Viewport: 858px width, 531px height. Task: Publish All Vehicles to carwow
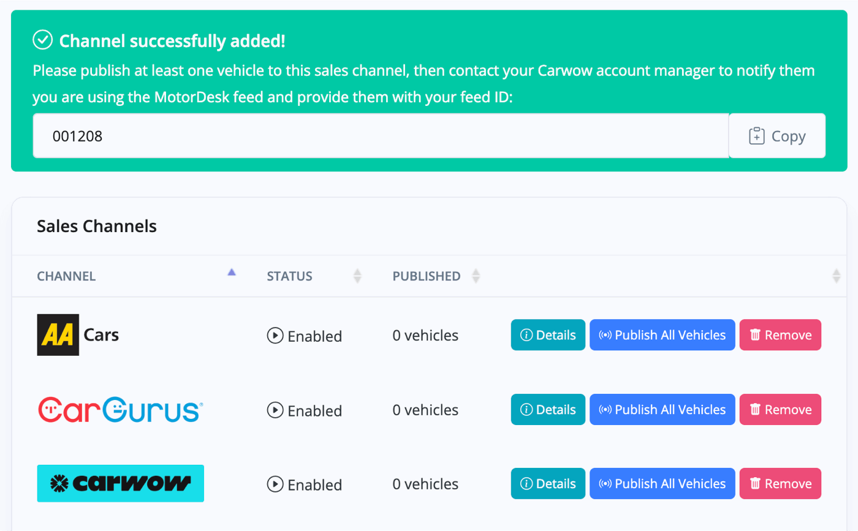(662, 484)
